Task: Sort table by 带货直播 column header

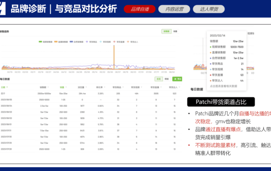Action: point(156,87)
